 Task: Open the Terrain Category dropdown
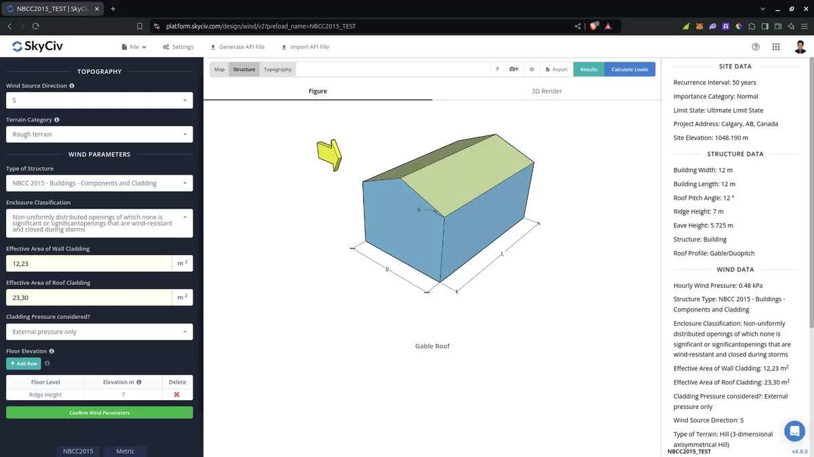(99, 133)
